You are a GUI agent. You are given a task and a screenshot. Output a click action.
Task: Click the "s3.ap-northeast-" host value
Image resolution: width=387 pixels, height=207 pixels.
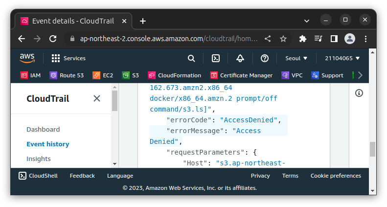click(250, 163)
